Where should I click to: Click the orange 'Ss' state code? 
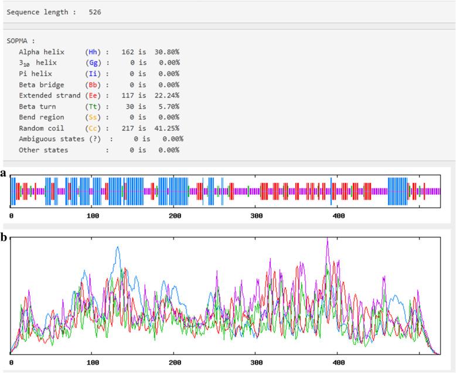(x=93, y=117)
